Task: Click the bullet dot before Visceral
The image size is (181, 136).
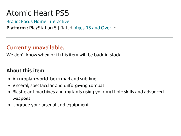Action: (9, 86)
